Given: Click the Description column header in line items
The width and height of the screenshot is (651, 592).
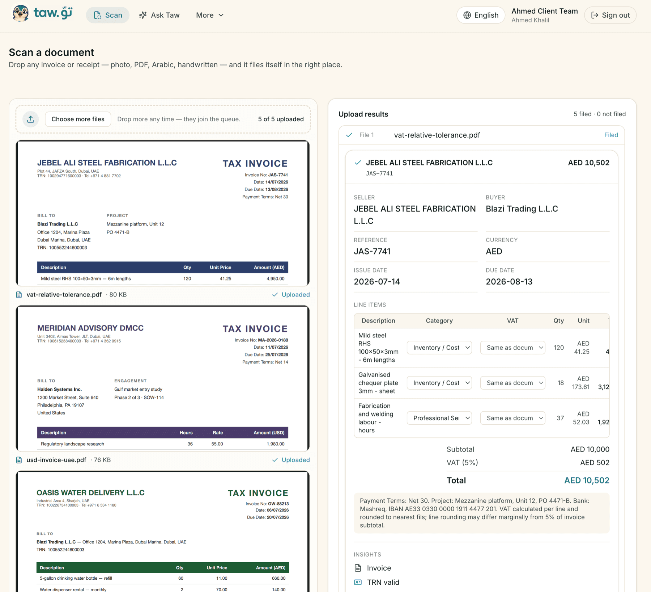Looking at the screenshot, I should [x=378, y=321].
